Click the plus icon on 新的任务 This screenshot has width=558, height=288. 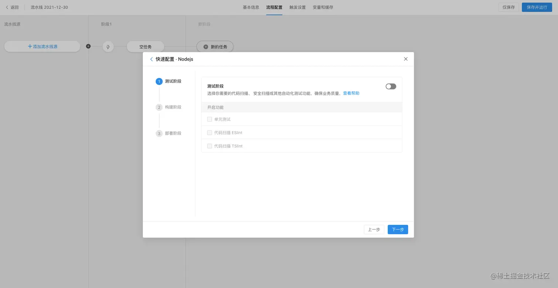(206, 47)
